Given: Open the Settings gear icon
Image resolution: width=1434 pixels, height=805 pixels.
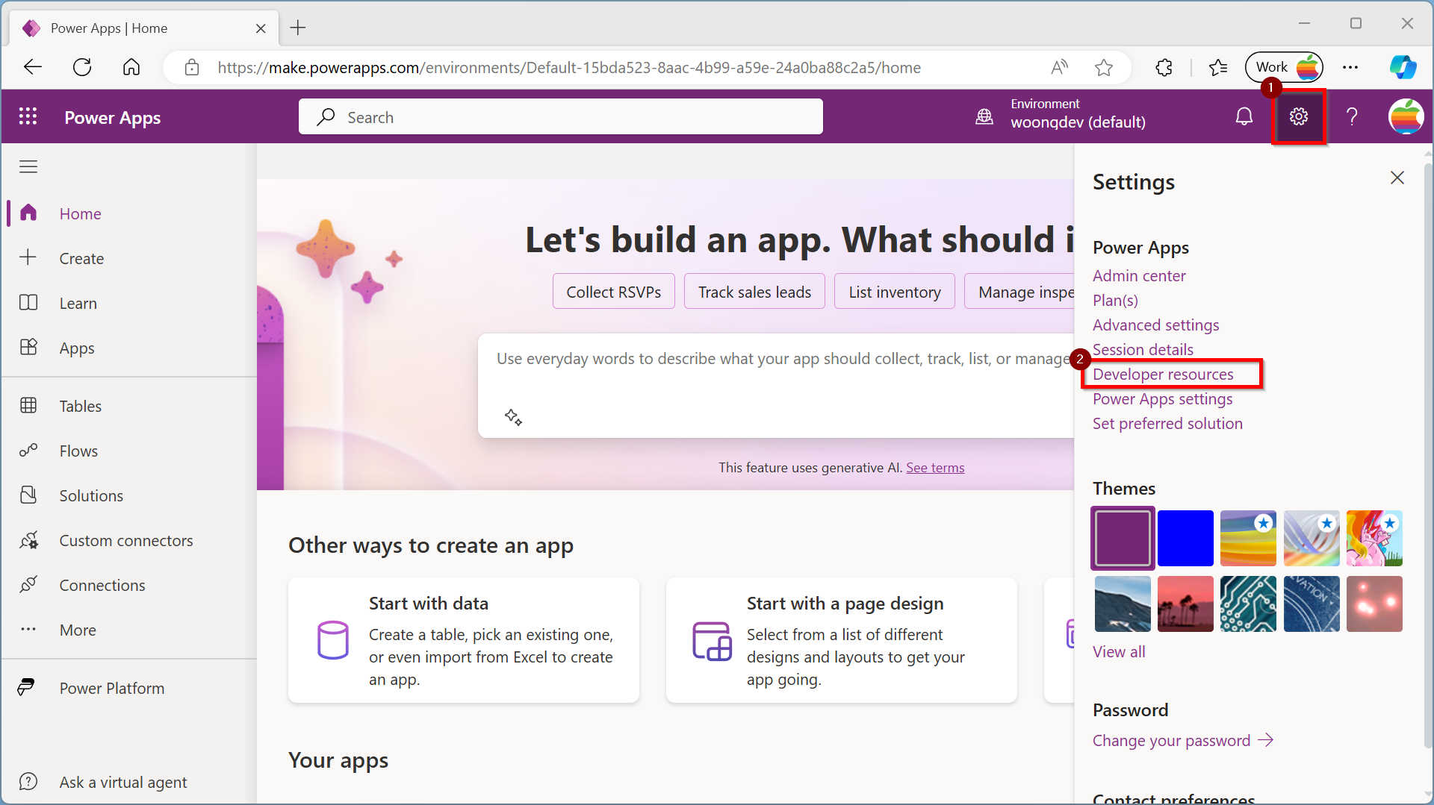Looking at the screenshot, I should (1299, 116).
